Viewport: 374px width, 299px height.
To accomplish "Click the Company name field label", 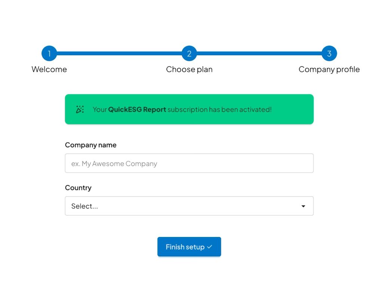I will (x=91, y=145).
